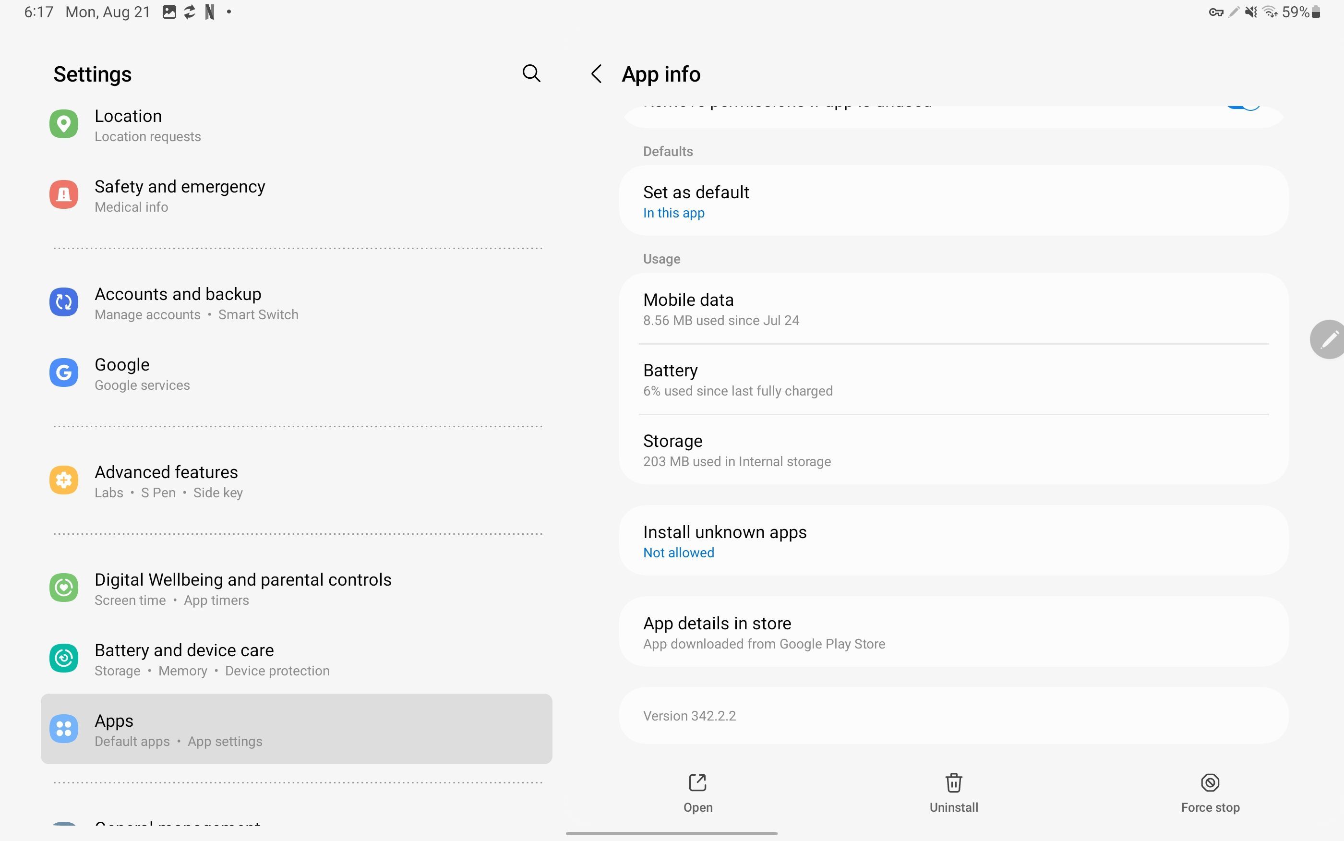This screenshot has height=841, width=1344.
Task: Tap the Google services icon
Action: pyautogui.click(x=63, y=372)
